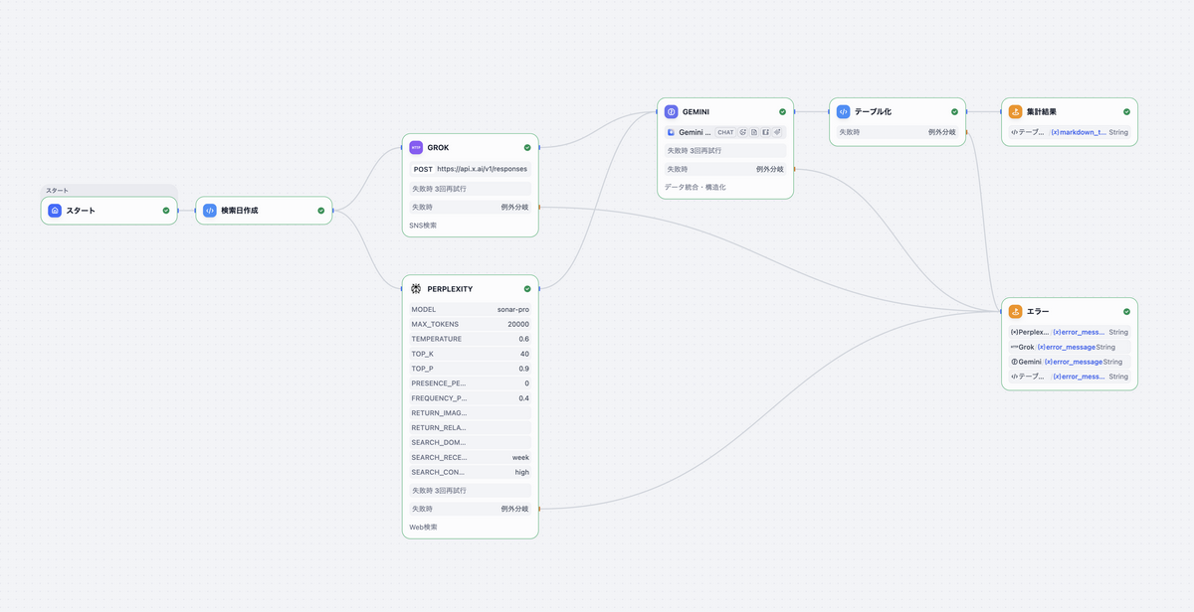Screen dimensions: 1194x612
Task: Click the code icon on 検索日作成 node
Action: pos(210,211)
